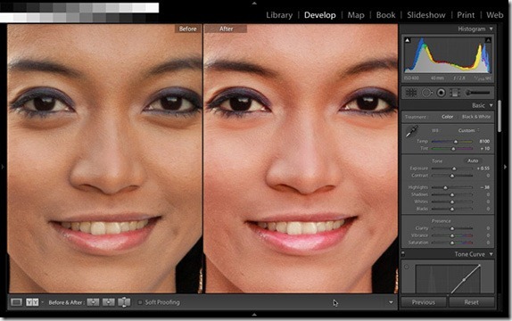512x321 pixels.
Task: Collapse the Basic panel
Action: point(491,105)
